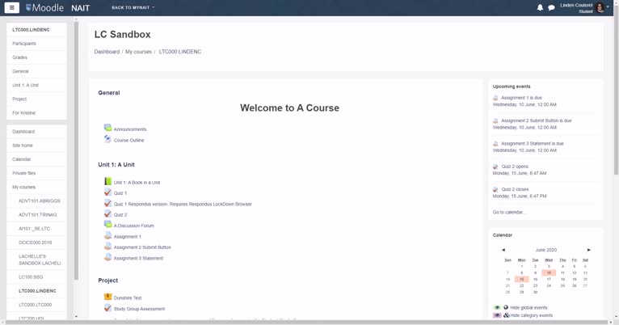This screenshot has height=325, width=619.
Task: Click the user avatar picture
Action: pyautogui.click(x=600, y=7)
